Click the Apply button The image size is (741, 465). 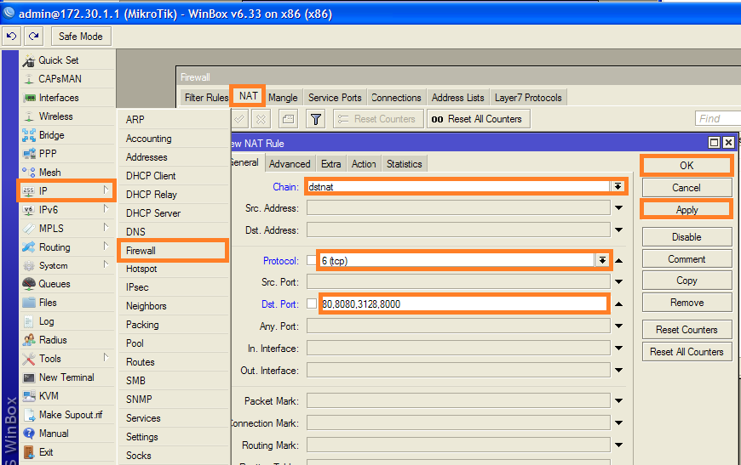click(686, 210)
